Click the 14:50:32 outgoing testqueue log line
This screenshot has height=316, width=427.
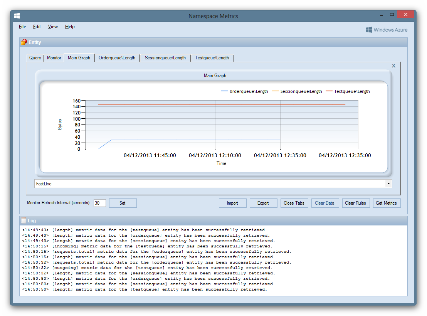click(147, 267)
